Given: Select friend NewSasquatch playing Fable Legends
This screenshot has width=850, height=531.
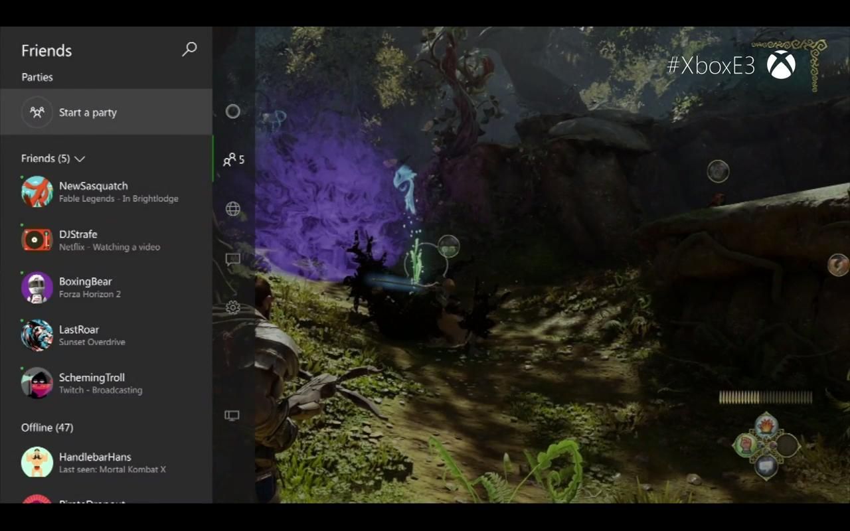Looking at the screenshot, I should pos(106,192).
